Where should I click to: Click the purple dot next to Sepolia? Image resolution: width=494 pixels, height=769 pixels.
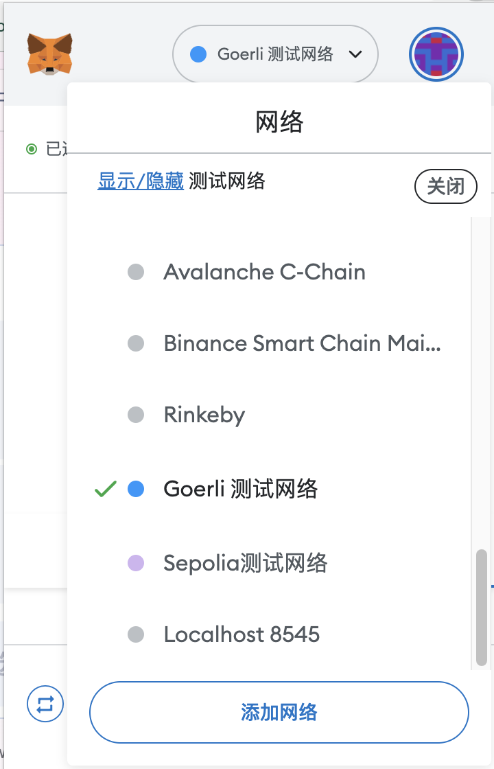[136, 562]
